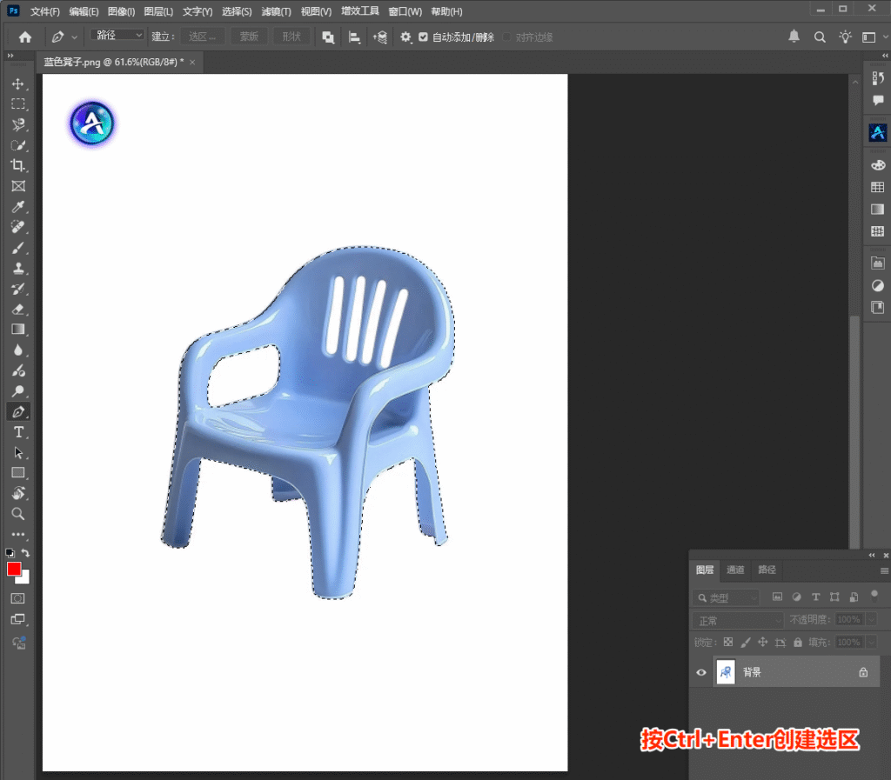This screenshot has height=780, width=891.
Task: Expand the toolbar double-arrow
Action: pyautogui.click(x=10, y=56)
